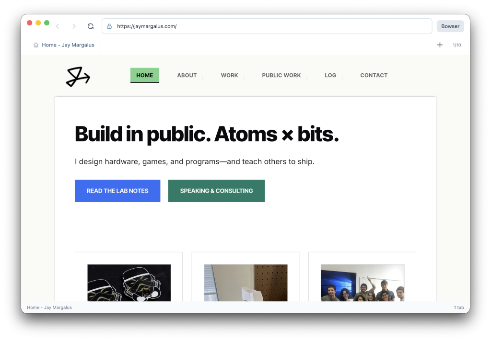Click the Jay Margalus arrow logo
Screen dimensions: 491x341
(78, 77)
